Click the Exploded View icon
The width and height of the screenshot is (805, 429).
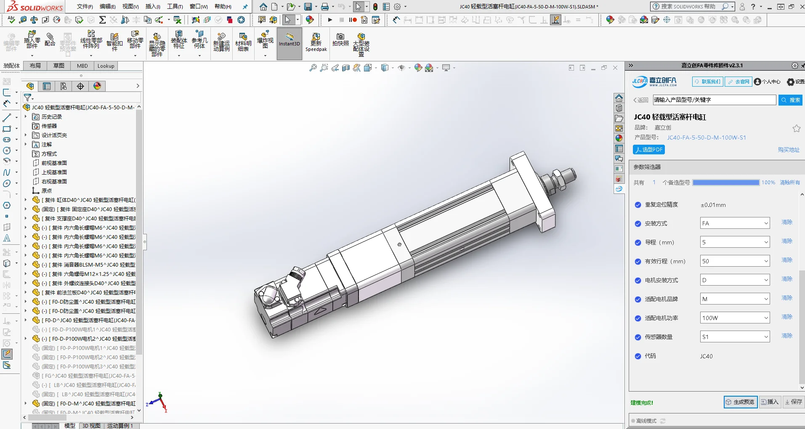pyautogui.click(x=265, y=40)
